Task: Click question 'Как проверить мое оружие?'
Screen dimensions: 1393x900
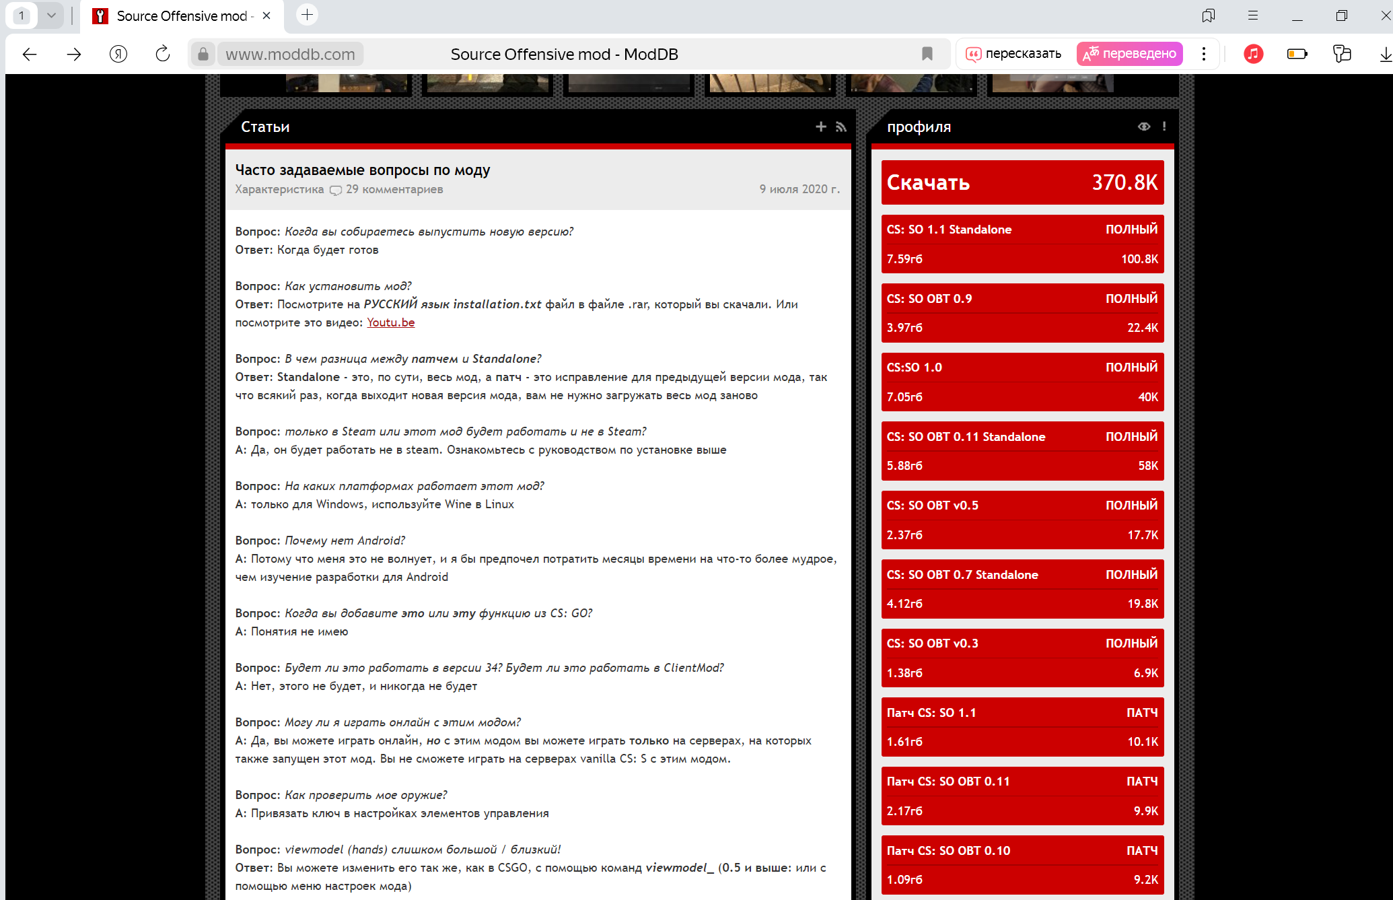Action: click(365, 795)
